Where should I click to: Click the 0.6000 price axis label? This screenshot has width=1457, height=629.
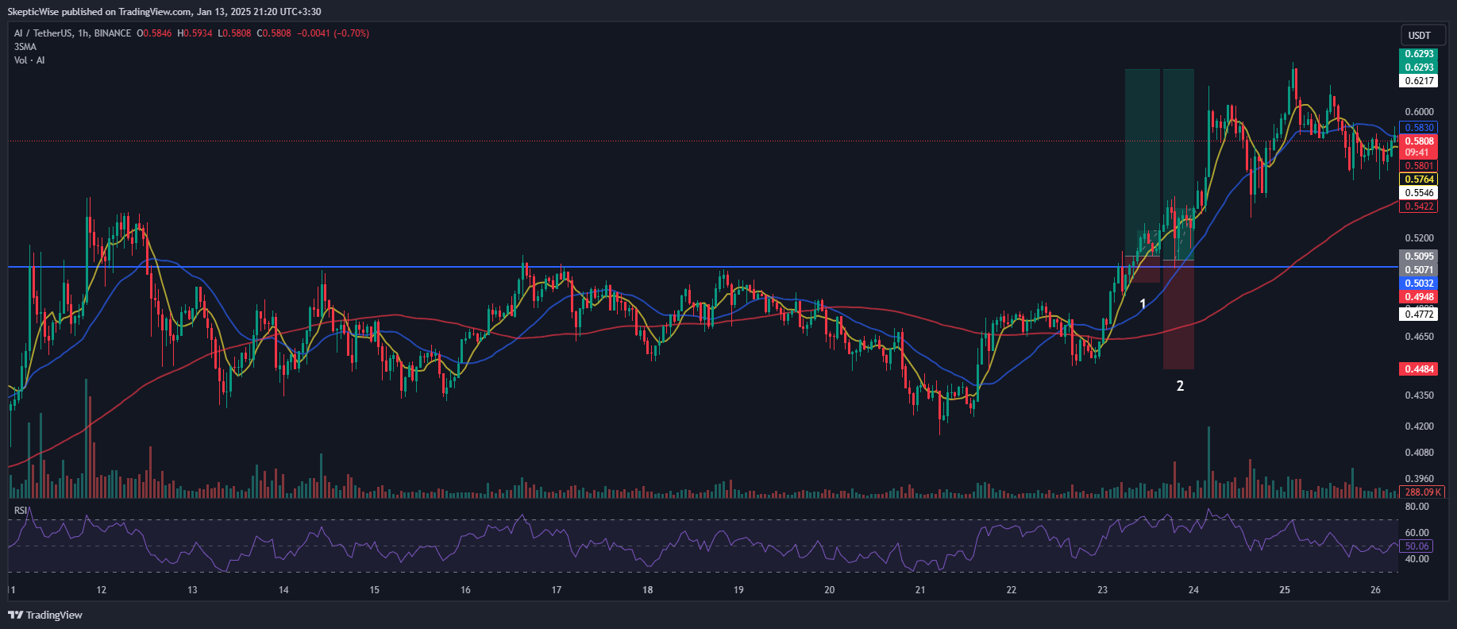click(1419, 112)
